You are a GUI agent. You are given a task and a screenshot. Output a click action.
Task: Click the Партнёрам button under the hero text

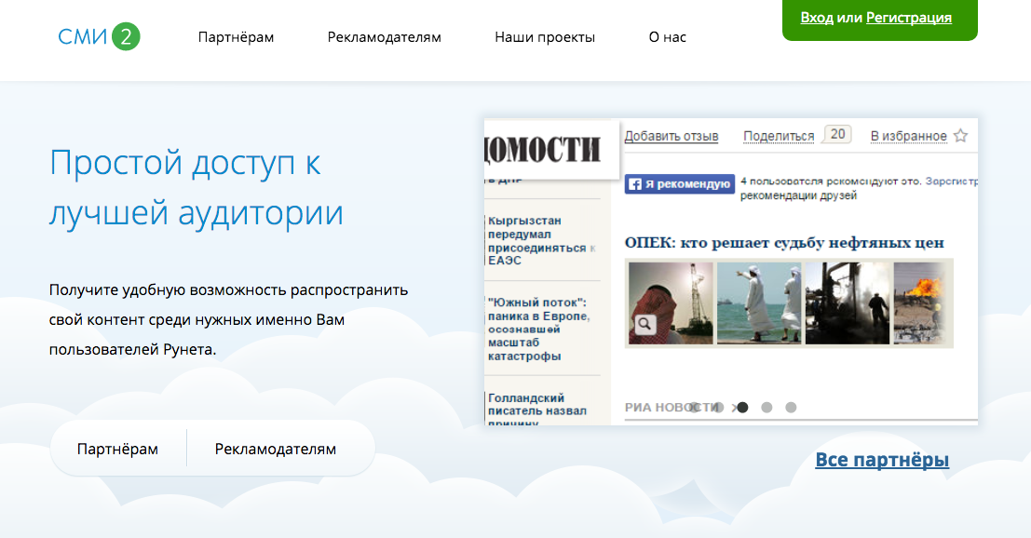[117, 450]
